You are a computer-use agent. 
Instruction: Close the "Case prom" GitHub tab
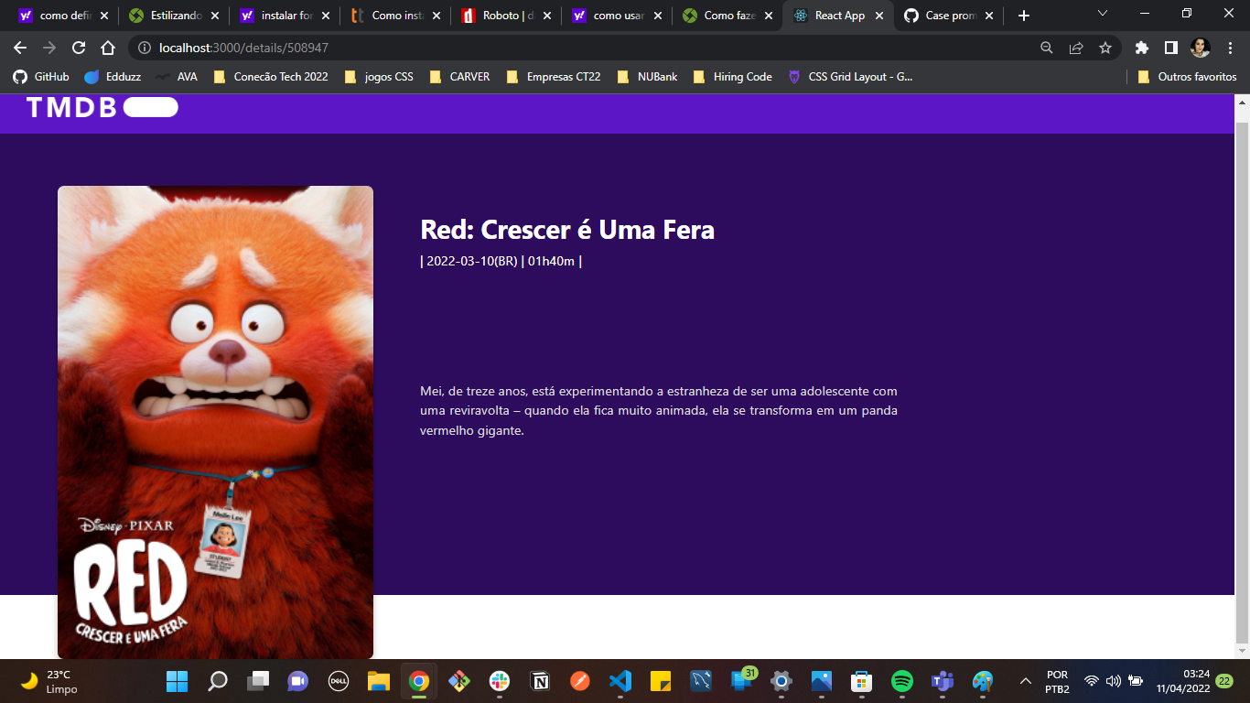point(989,16)
